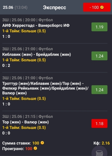The height and width of the screenshot is (156, 112).
Task: Open the Кеблавик (жен) - Брейдаблик (жен) match
Action: click(x=36, y=54)
